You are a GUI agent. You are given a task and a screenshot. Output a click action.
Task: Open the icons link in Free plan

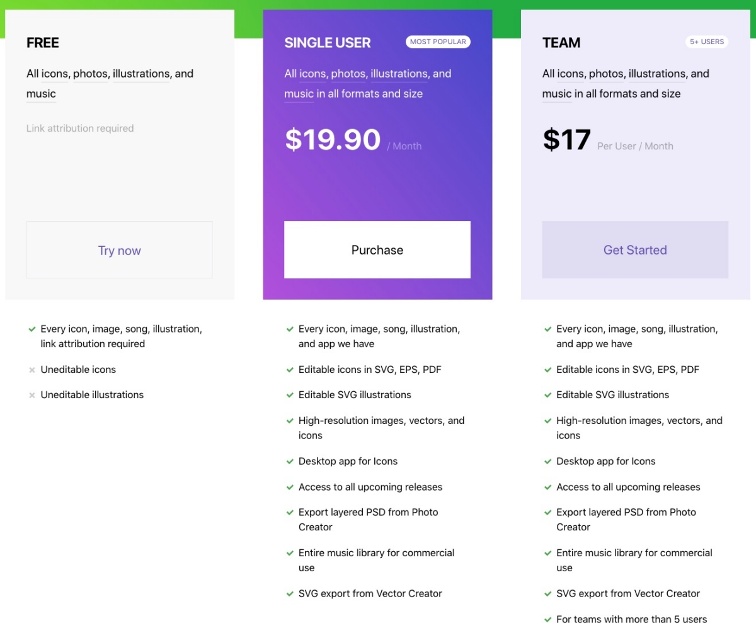(x=55, y=74)
